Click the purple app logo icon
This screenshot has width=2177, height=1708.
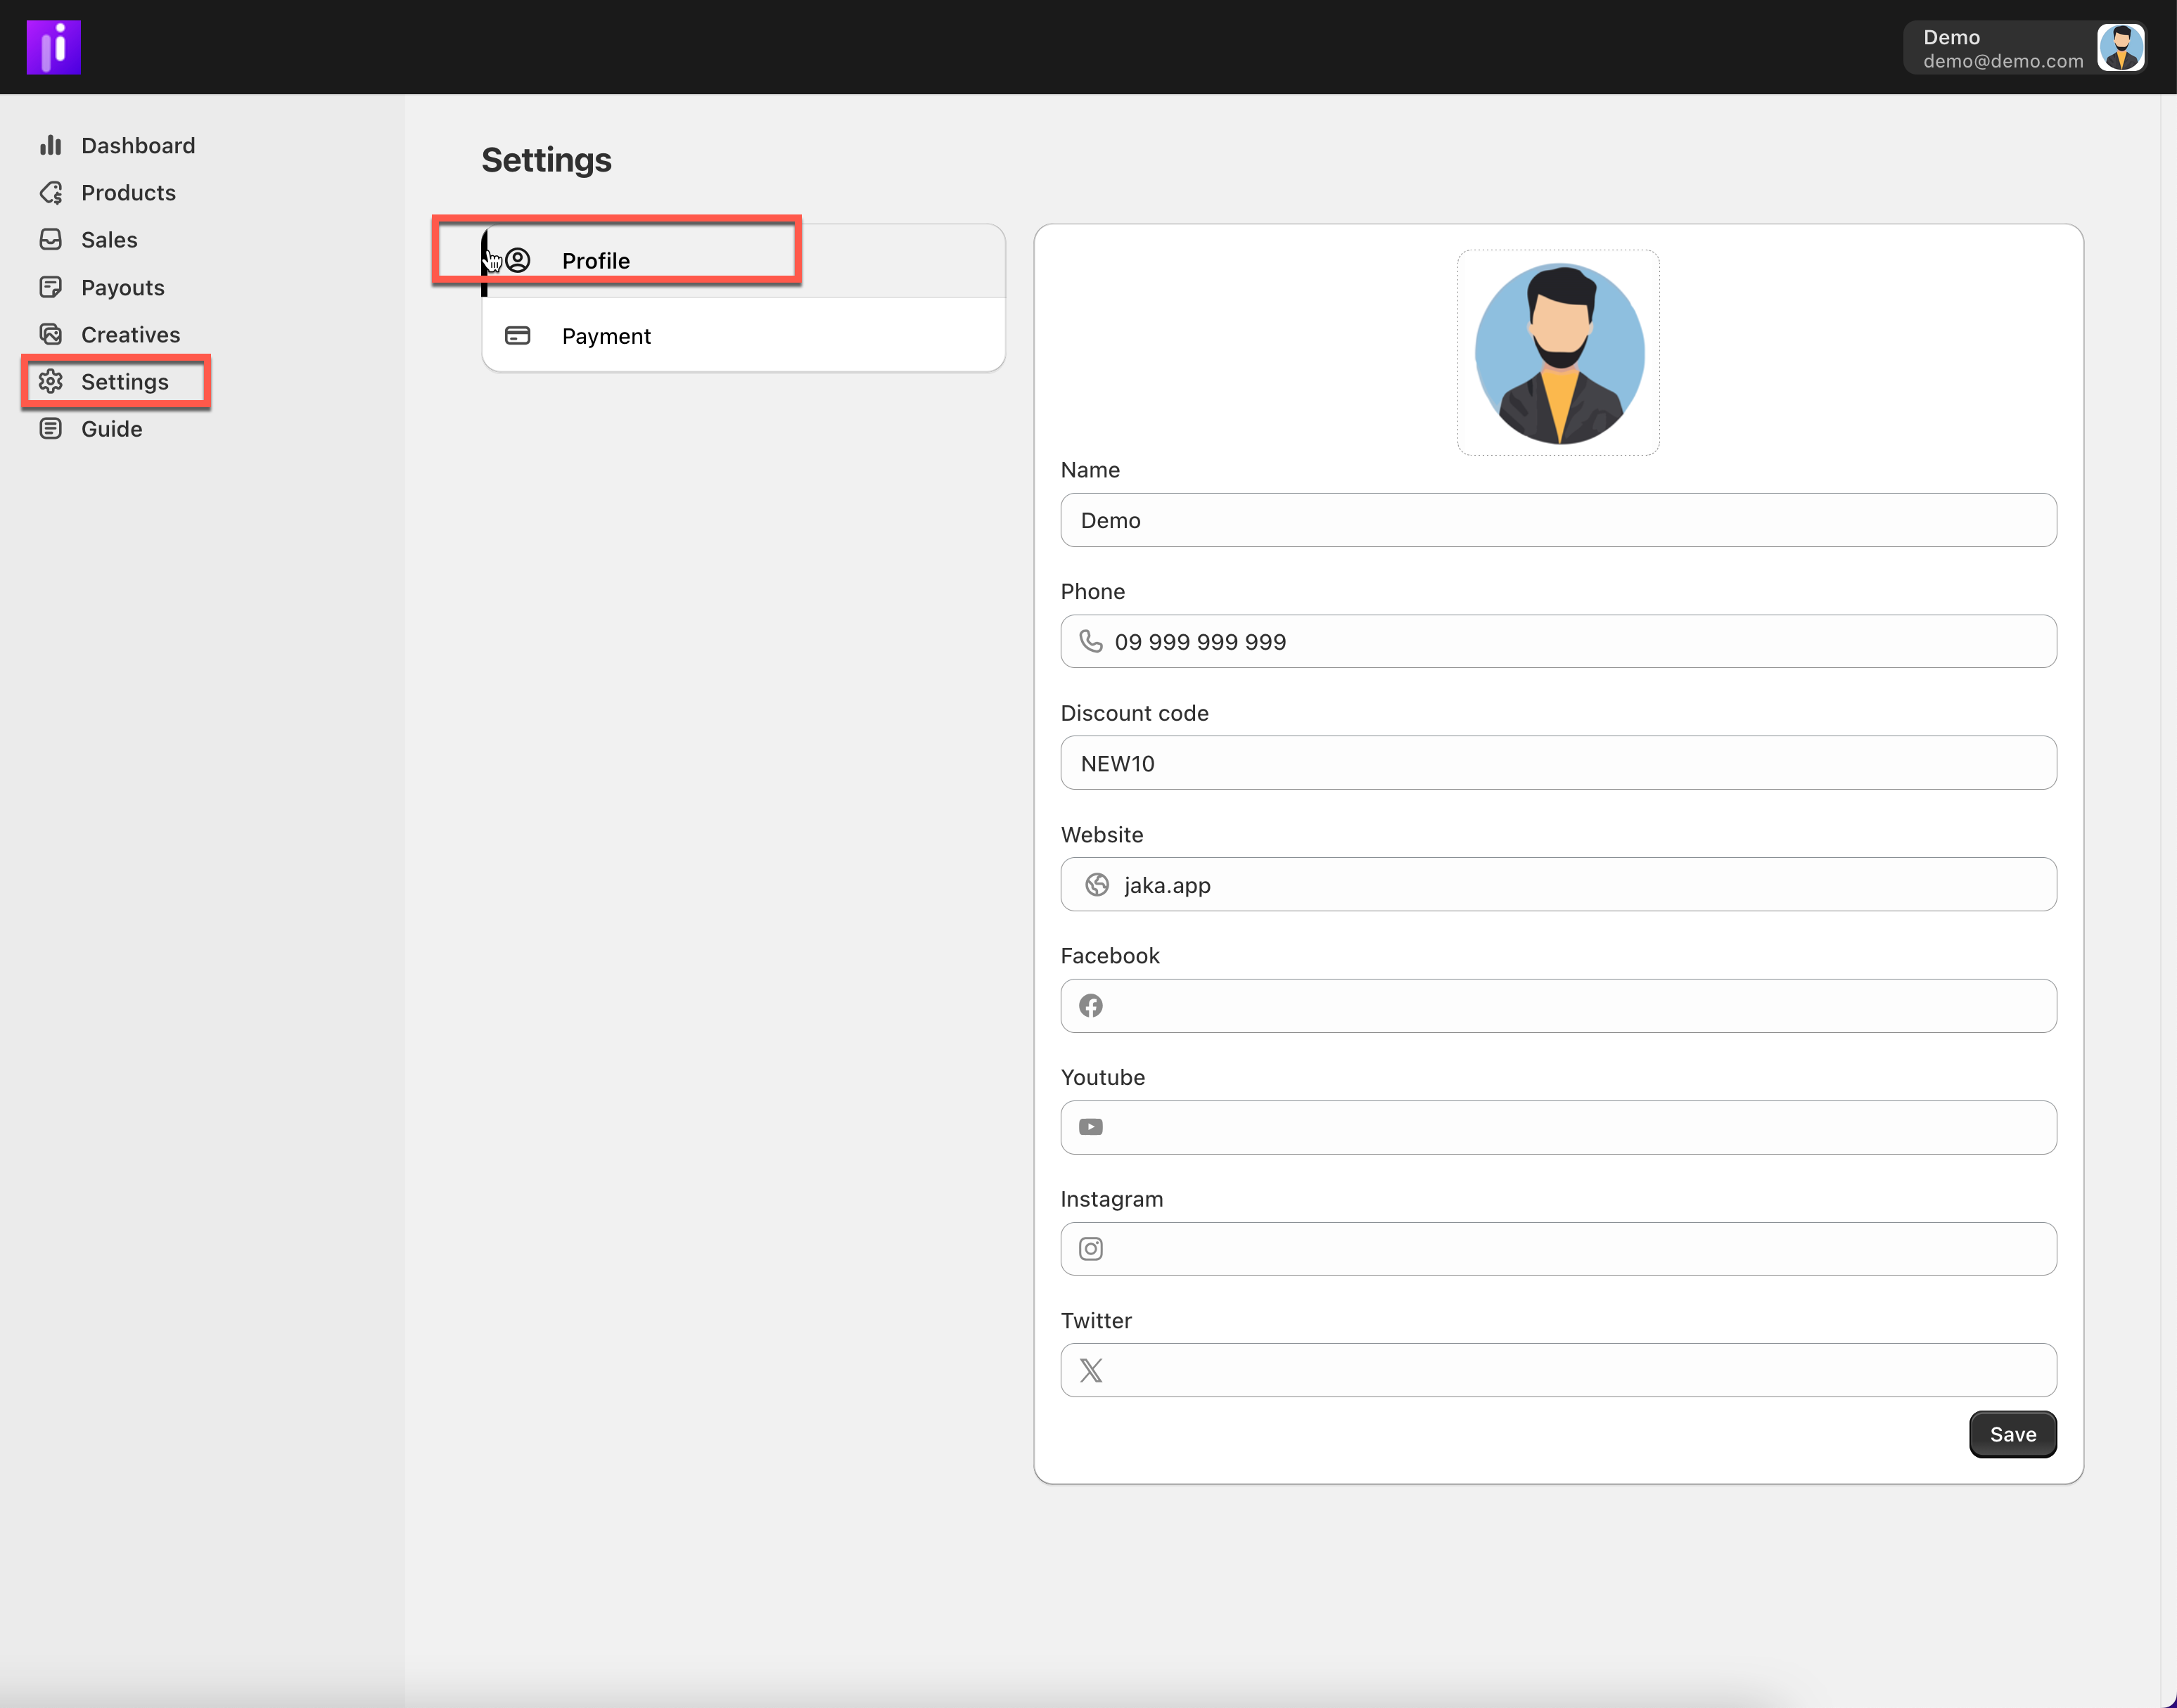53,47
